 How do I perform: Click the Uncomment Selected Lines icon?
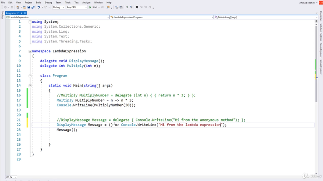(131, 7)
